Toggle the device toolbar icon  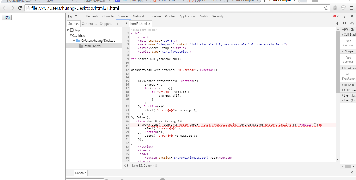click(77, 16)
